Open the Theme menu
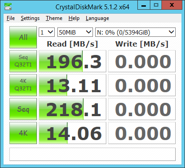This screenshot has height=168, width=185. (x=54, y=18)
